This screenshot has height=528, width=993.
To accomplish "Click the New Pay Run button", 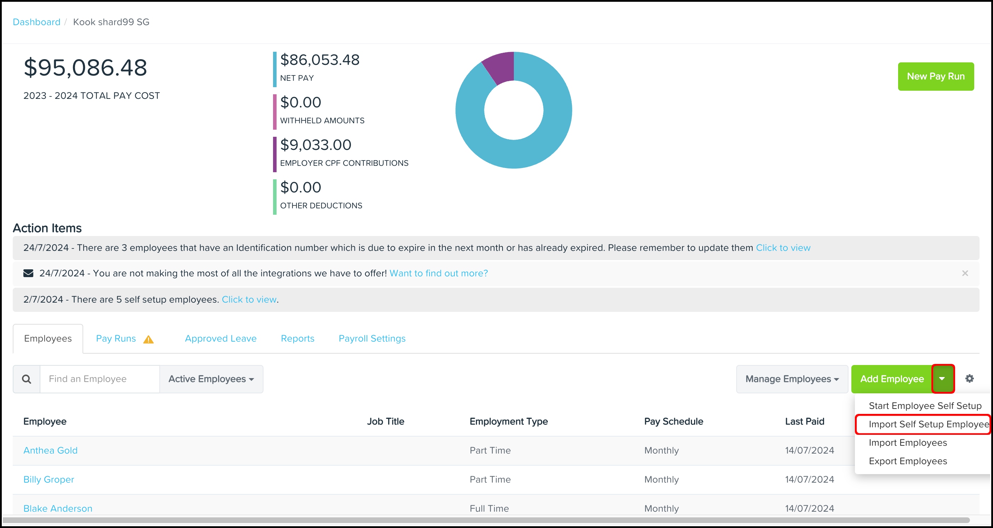I will (x=935, y=77).
